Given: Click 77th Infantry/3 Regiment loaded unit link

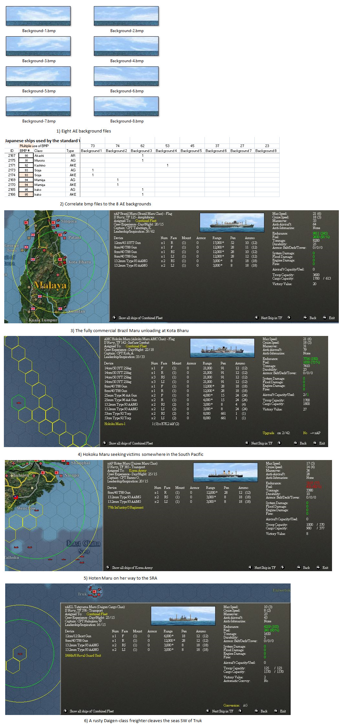Looking at the screenshot, I should click(126, 507).
